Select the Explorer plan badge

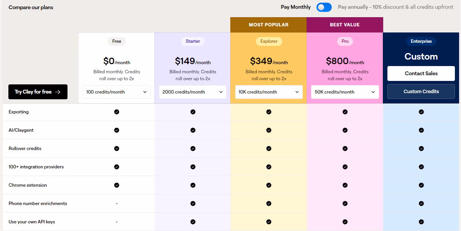coord(269,41)
